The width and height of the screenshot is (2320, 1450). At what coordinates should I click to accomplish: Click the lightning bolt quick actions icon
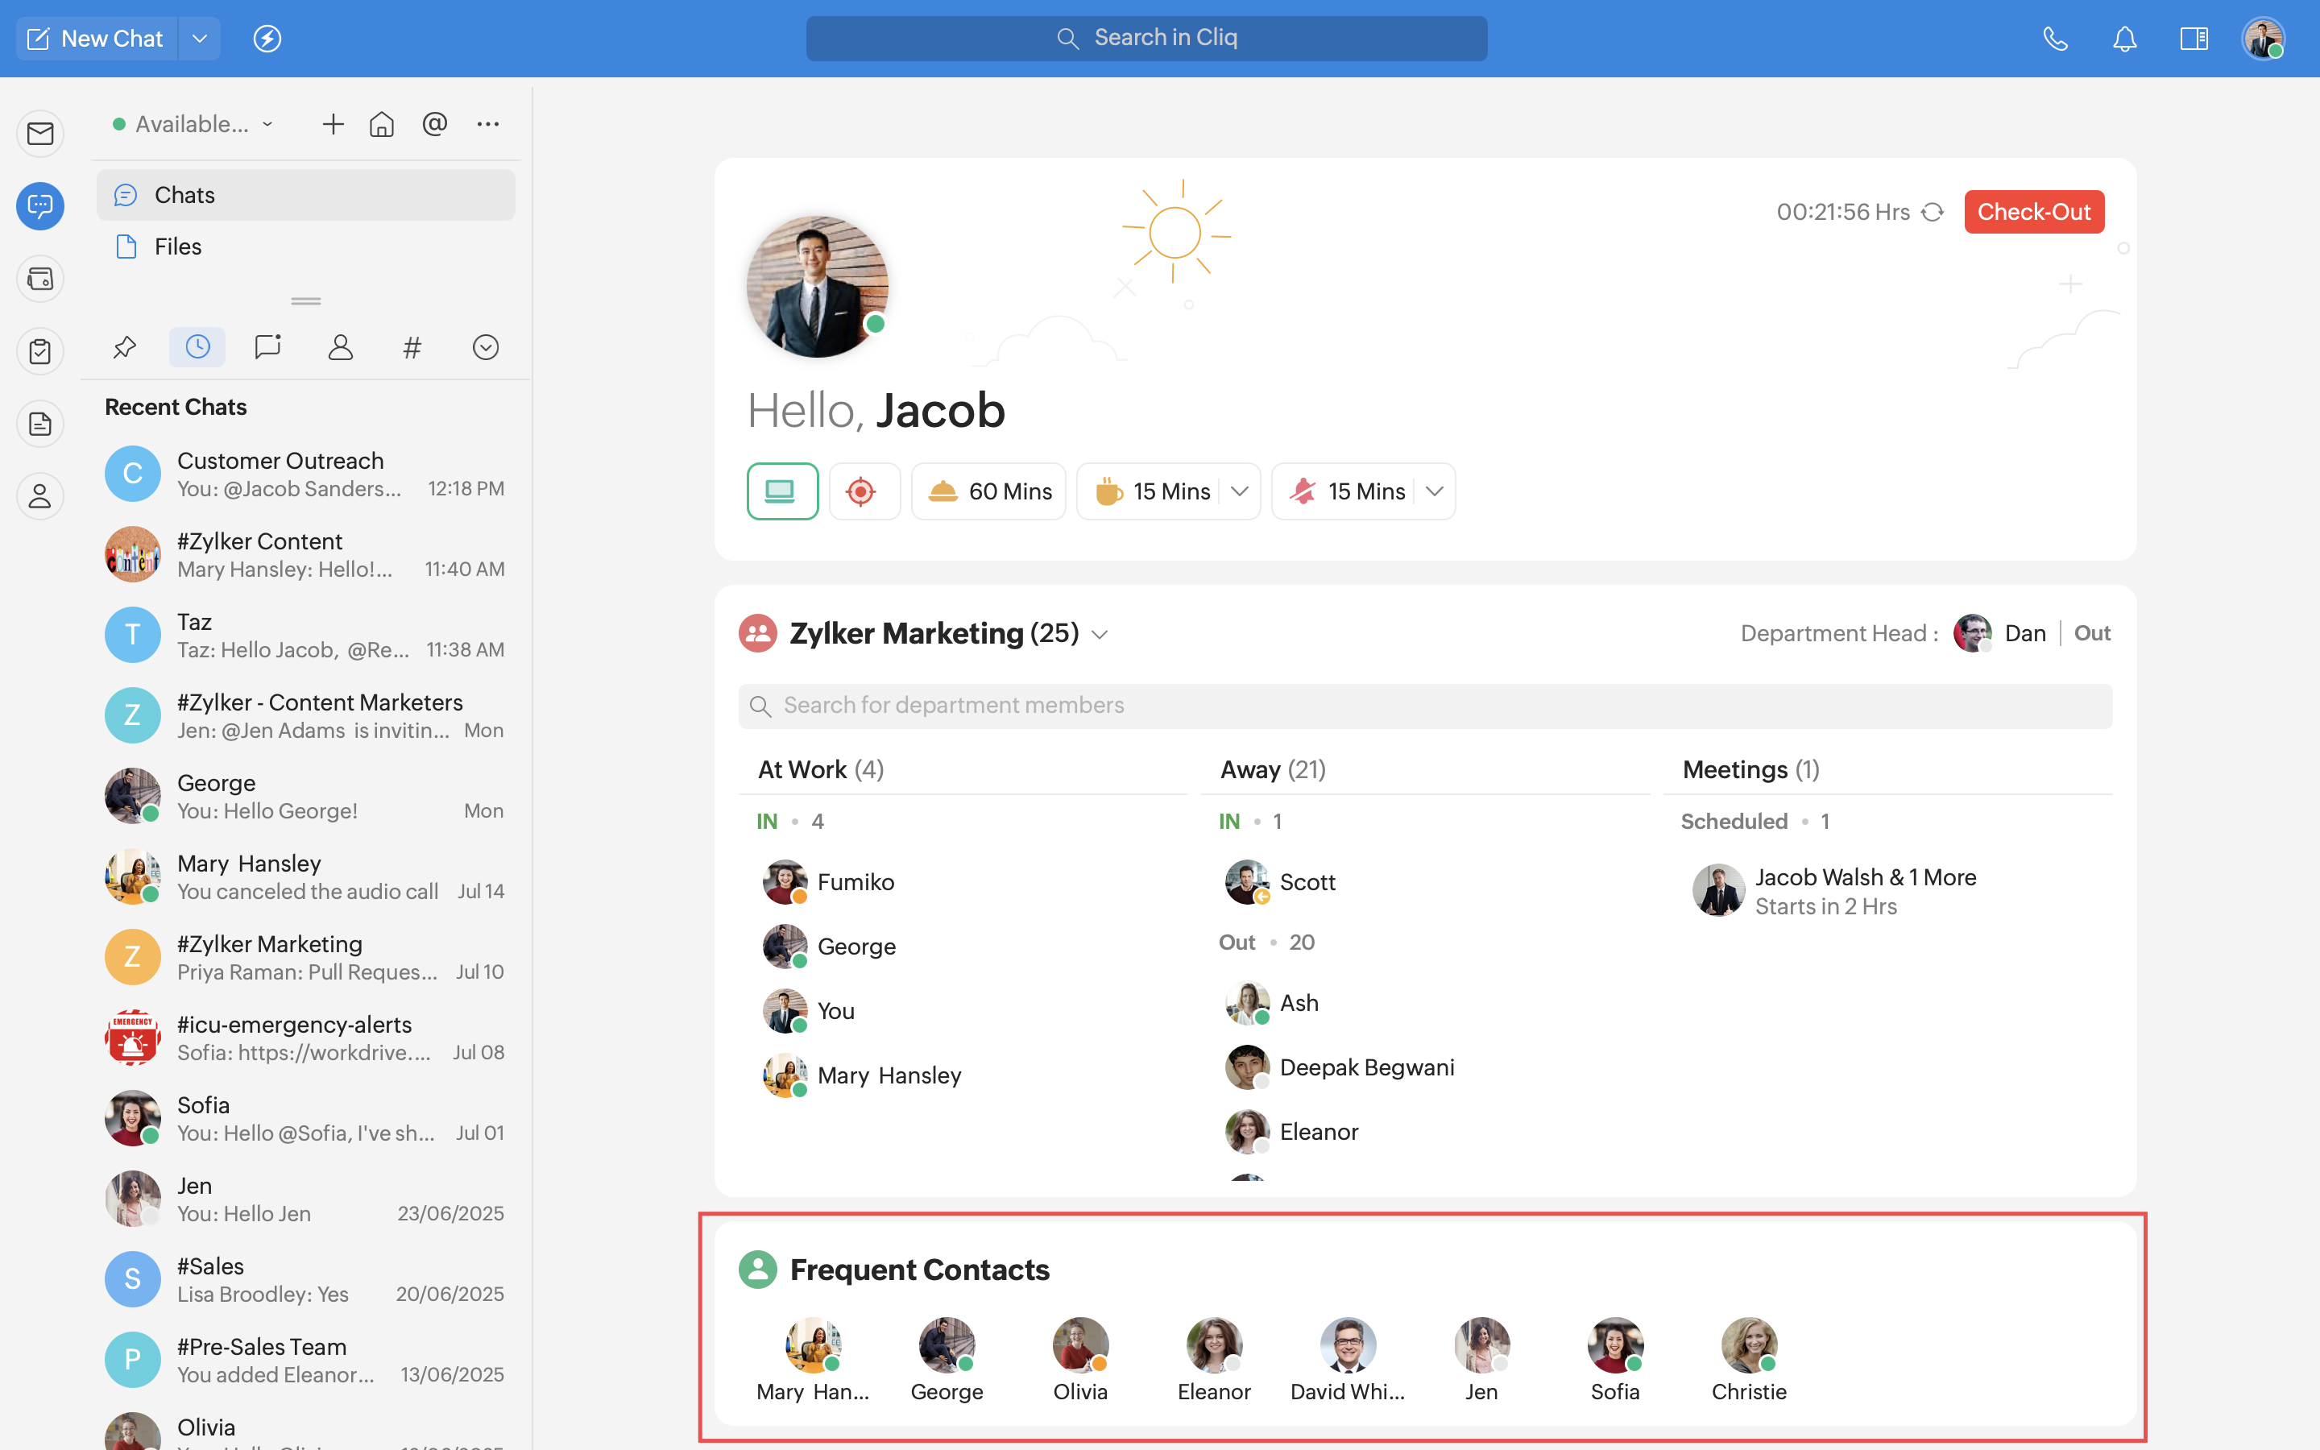pyautogui.click(x=267, y=39)
